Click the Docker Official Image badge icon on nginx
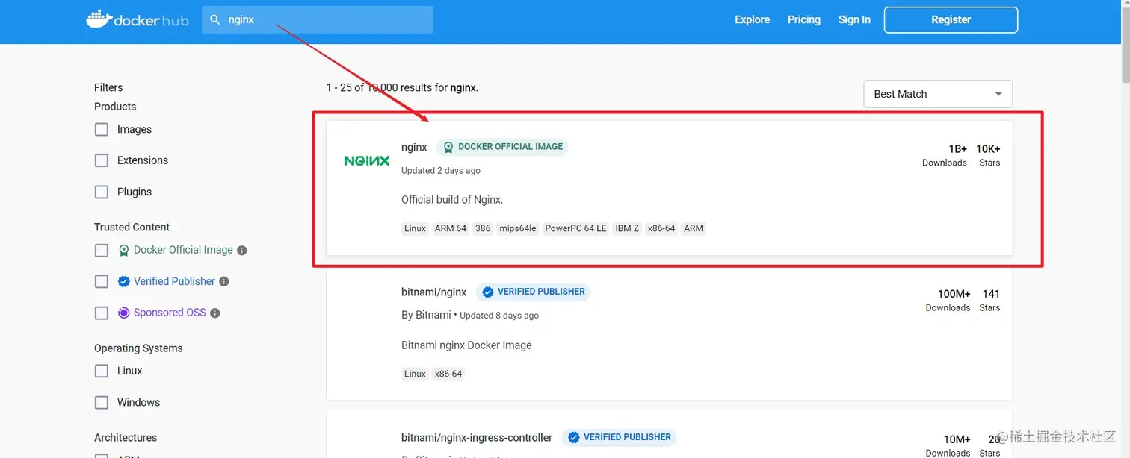The height and width of the screenshot is (458, 1130). pyautogui.click(x=448, y=147)
